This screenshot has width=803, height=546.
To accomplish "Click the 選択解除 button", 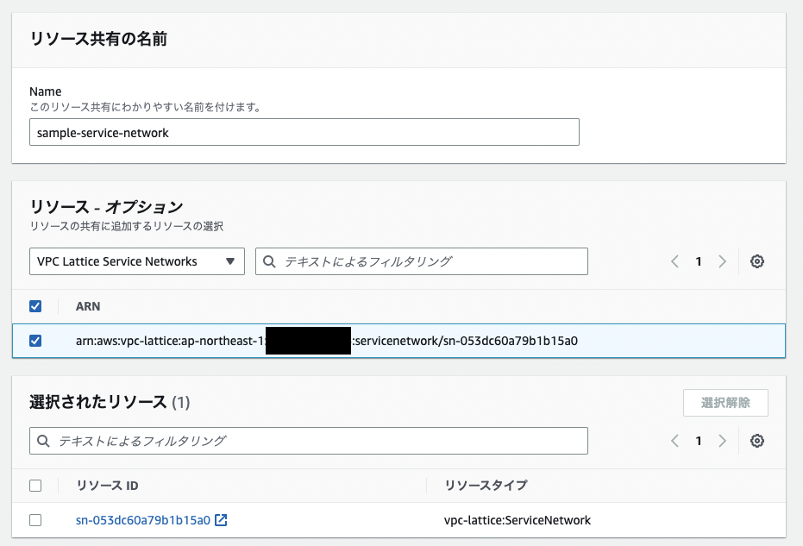I will [725, 402].
